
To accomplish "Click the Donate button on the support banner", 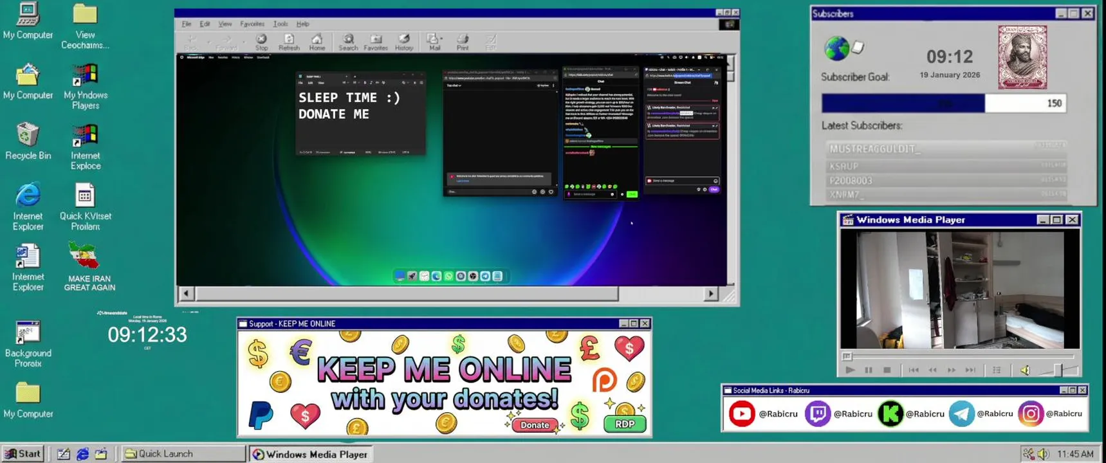I will coord(535,425).
